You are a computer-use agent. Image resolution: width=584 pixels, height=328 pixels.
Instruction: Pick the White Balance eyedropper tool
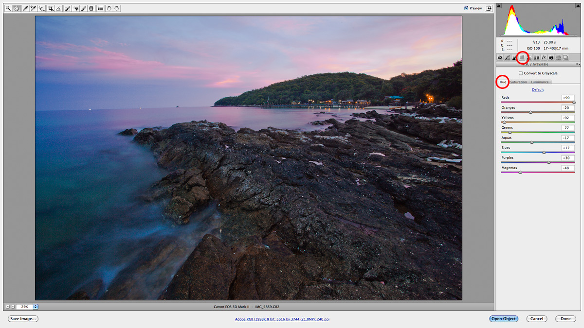pos(25,8)
